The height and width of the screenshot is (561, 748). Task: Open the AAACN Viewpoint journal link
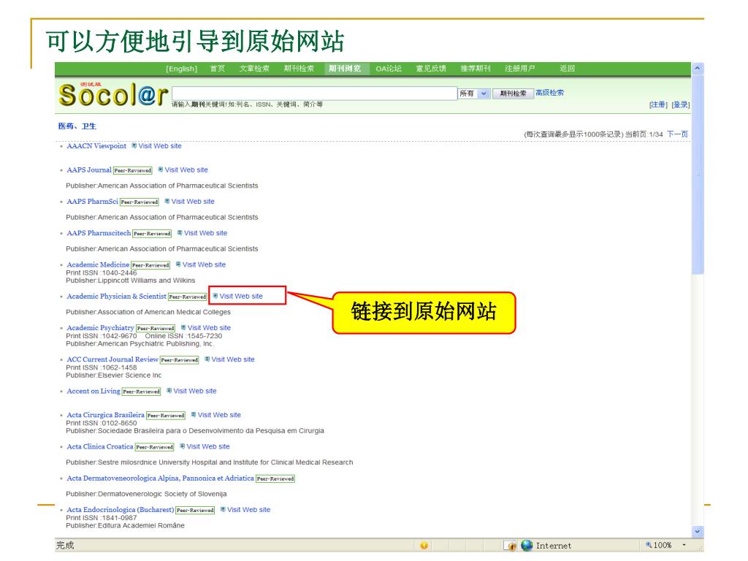coord(96,146)
